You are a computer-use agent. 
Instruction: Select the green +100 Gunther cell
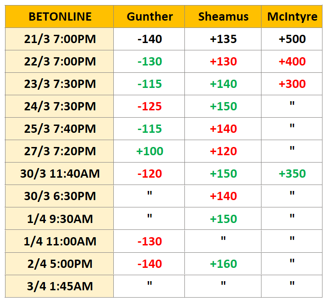(149, 151)
